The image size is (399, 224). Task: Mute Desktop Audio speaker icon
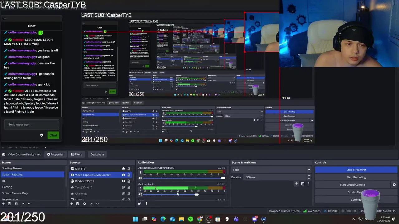[x=140, y=194]
